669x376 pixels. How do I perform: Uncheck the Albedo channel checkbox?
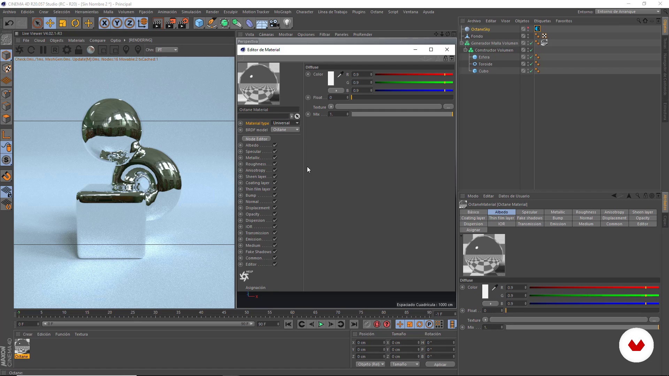tap(275, 145)
